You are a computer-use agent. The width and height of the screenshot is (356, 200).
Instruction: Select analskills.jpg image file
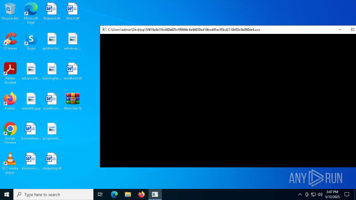pos(31,102)
